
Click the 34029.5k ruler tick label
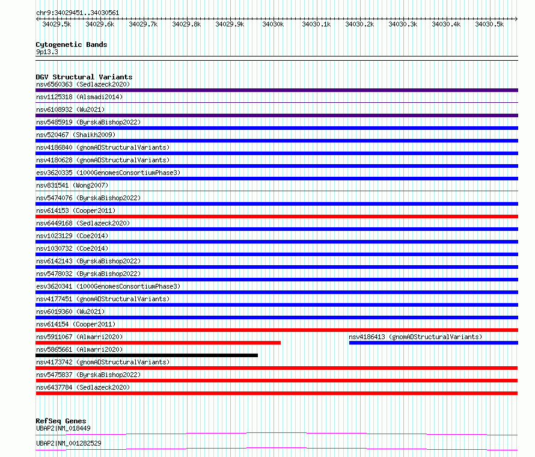57,24
